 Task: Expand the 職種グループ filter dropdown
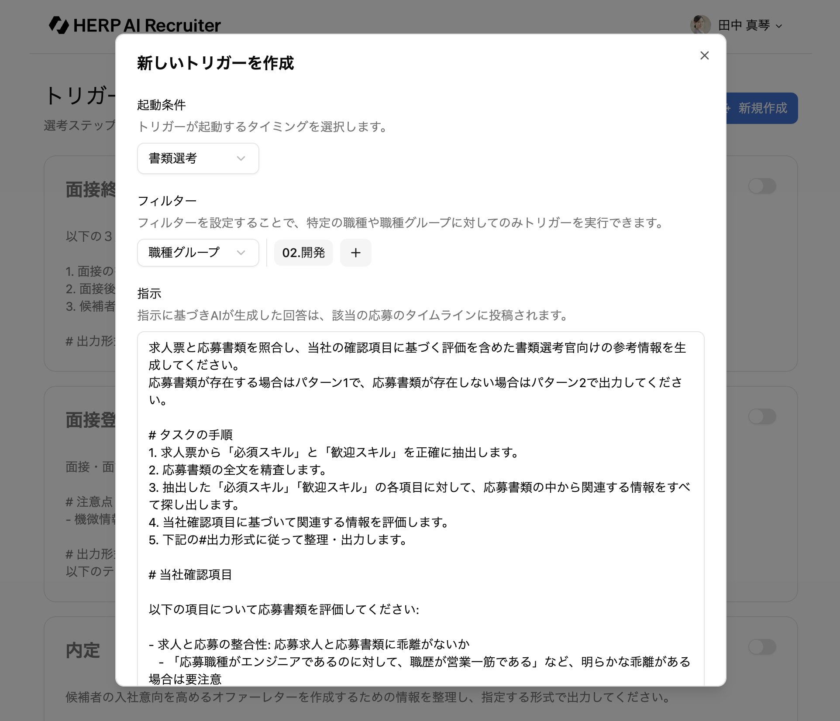pyautogui.click(x=198, y=253)
